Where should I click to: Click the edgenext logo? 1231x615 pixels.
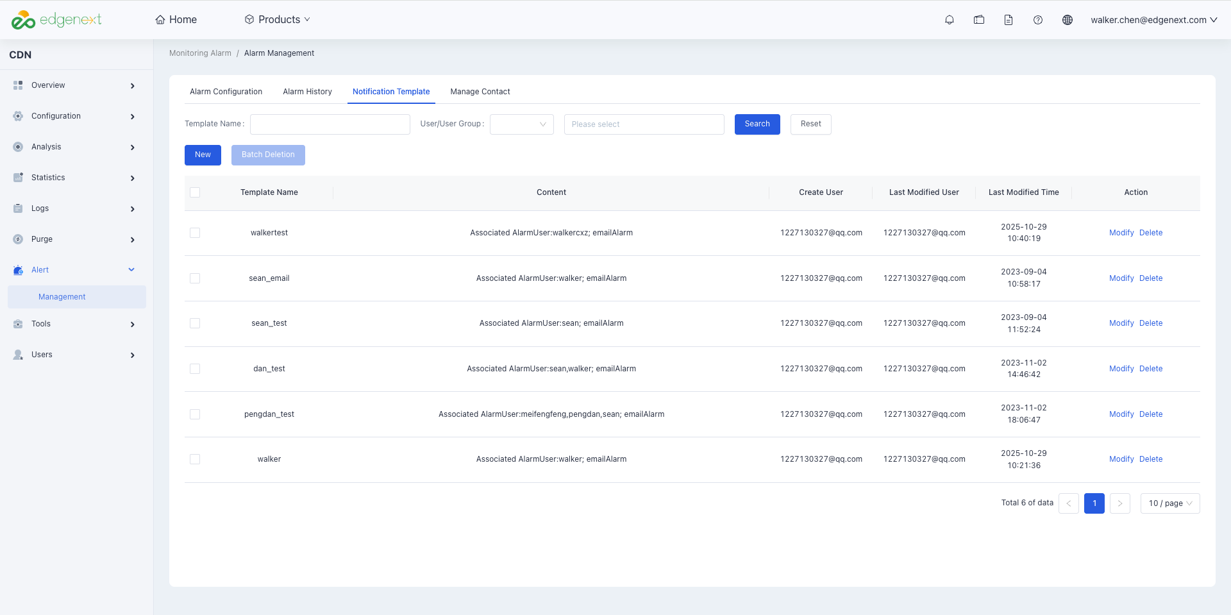click(x=56, y=20)
